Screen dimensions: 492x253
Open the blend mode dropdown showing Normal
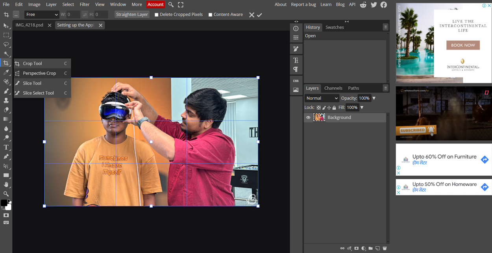click(322, 98)
